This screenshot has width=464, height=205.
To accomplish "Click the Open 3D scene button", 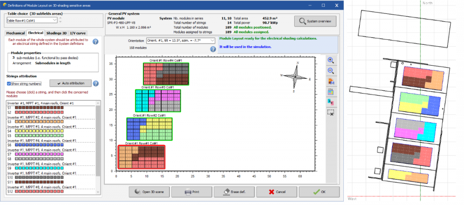I will point(148,192).
